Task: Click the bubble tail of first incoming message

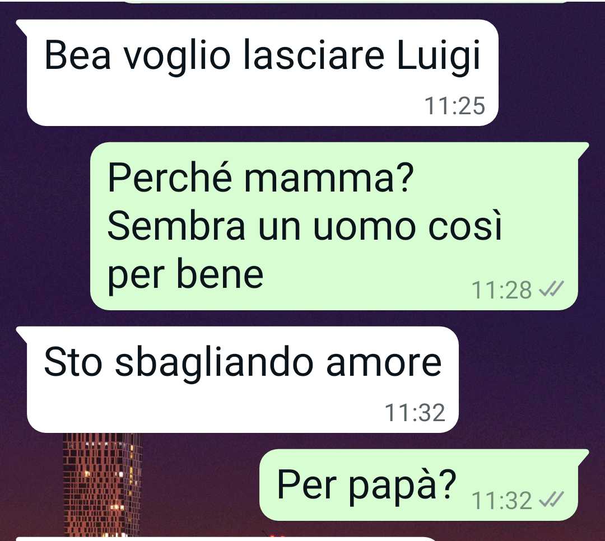Action: click(x=22, y=26)
